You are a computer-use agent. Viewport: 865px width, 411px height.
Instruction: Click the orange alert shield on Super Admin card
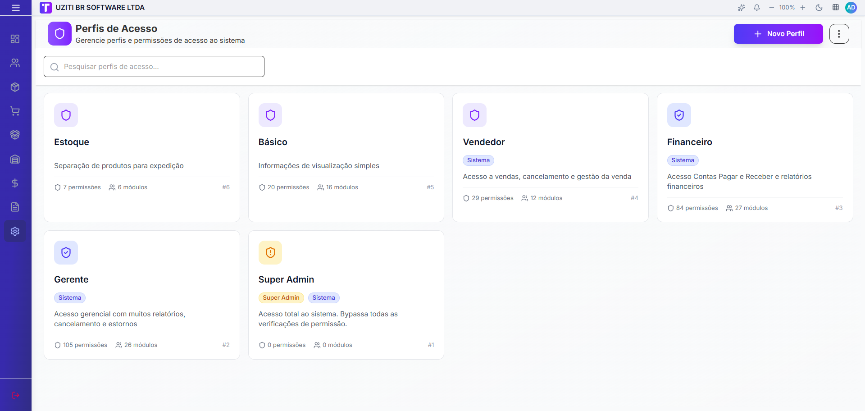270,253
